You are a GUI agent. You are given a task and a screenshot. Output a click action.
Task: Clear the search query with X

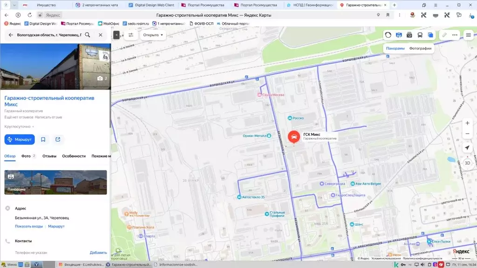(x=101, y=35)
